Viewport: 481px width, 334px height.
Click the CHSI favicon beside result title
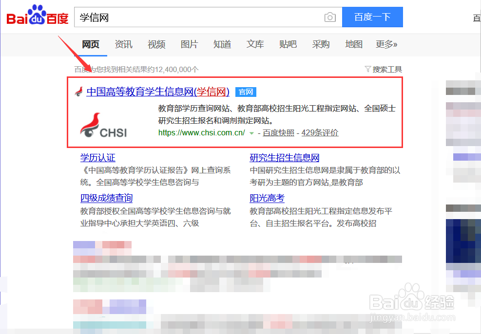coord(79,92)
